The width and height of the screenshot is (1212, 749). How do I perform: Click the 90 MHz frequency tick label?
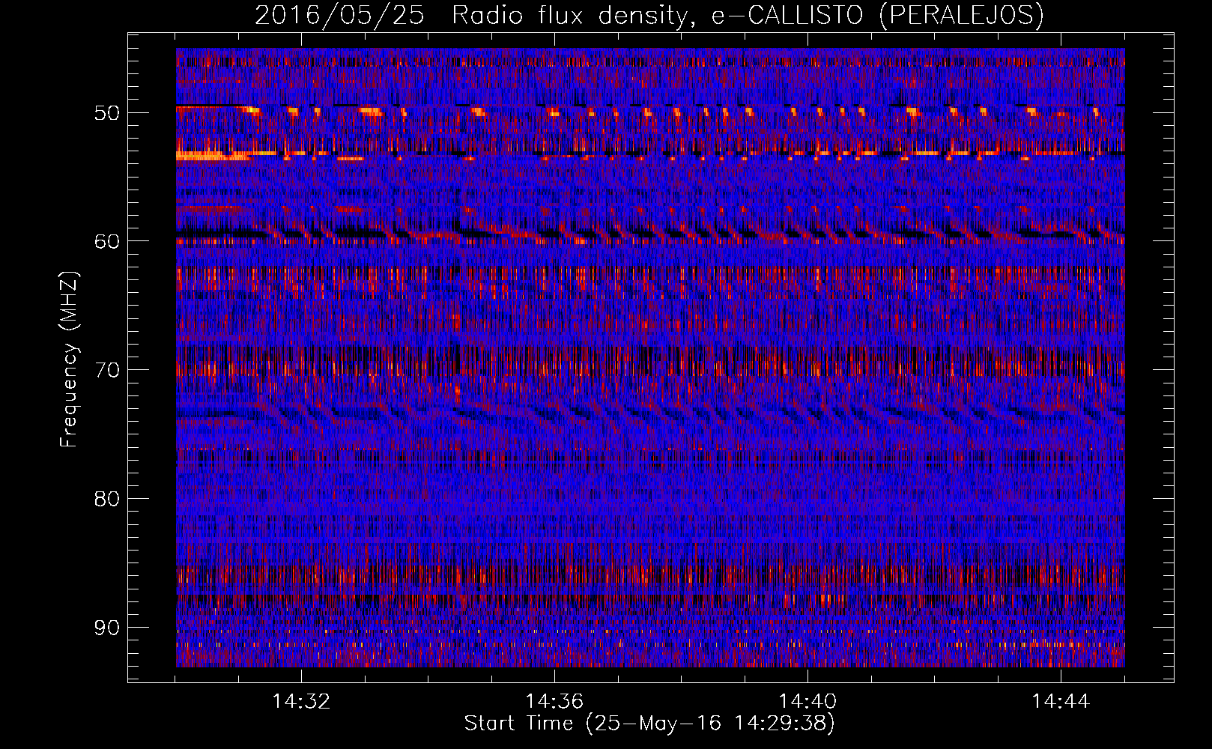pyautogui.click(x=106, y=627)
